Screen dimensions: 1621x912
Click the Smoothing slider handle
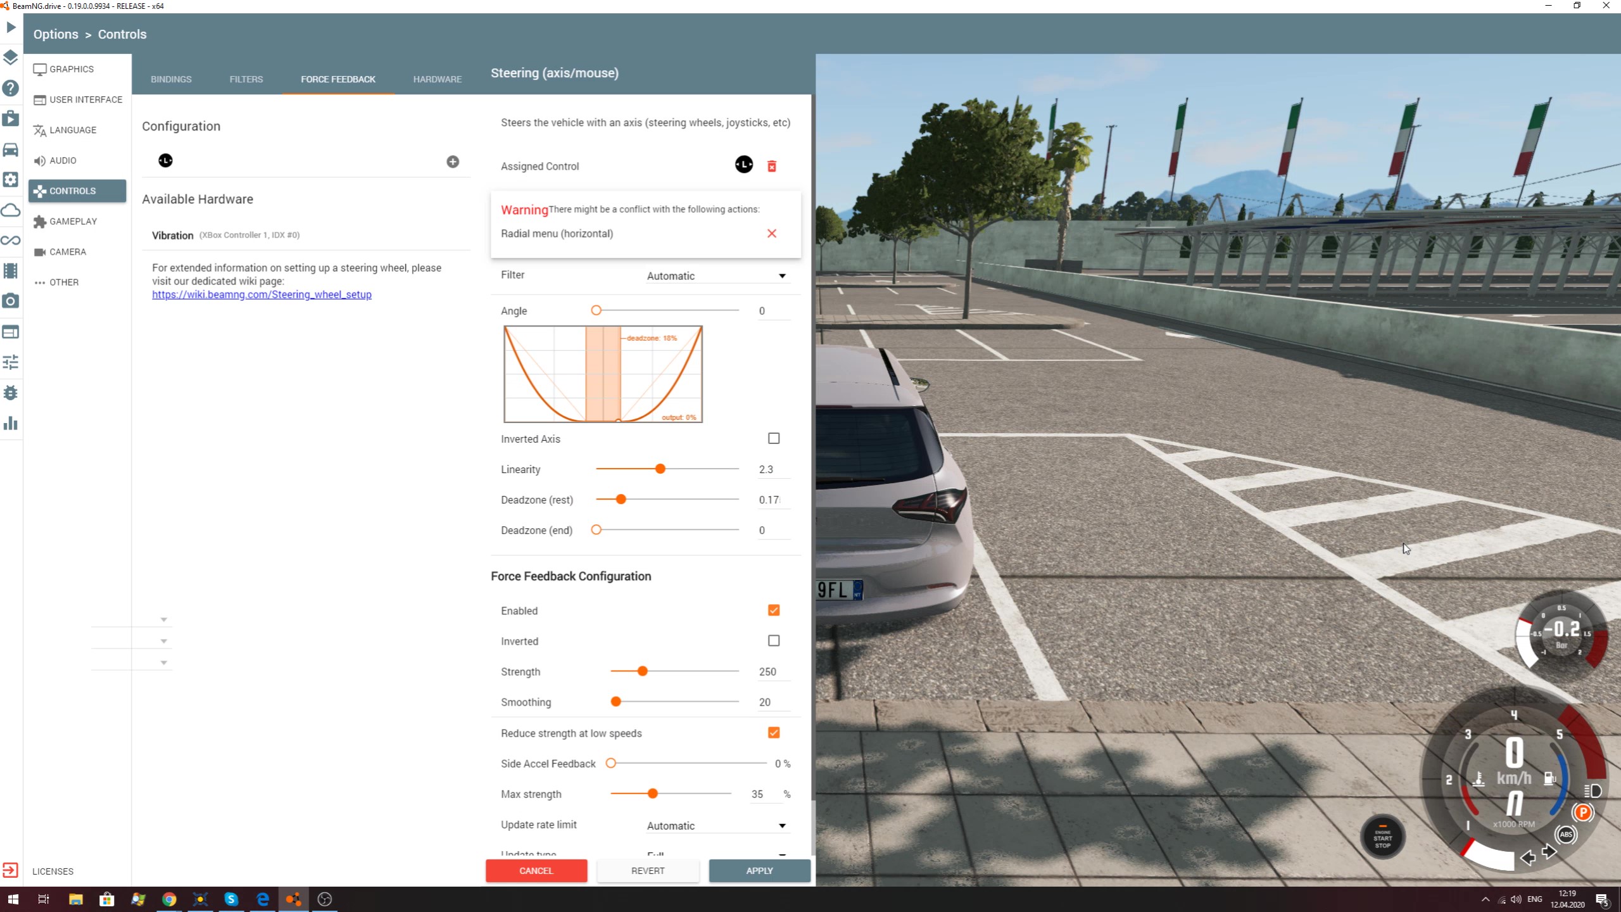point(615,701)
